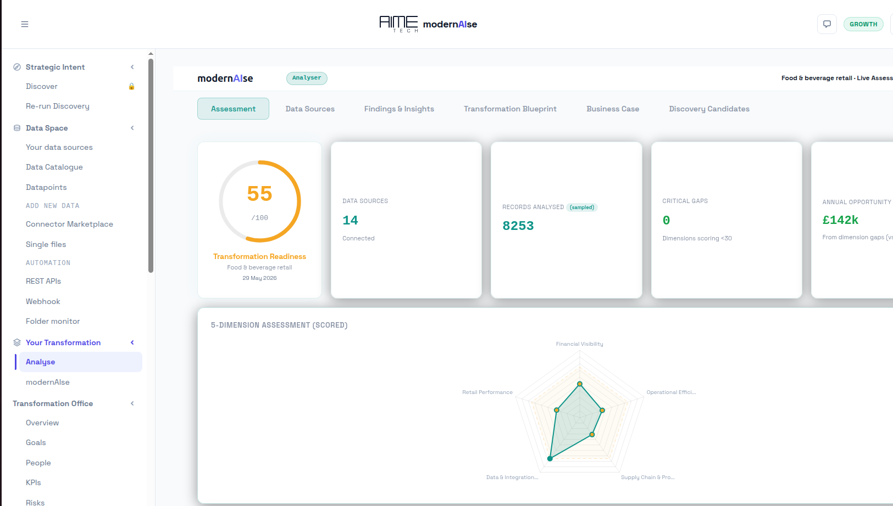Open Webhook page

pos(43,301)
